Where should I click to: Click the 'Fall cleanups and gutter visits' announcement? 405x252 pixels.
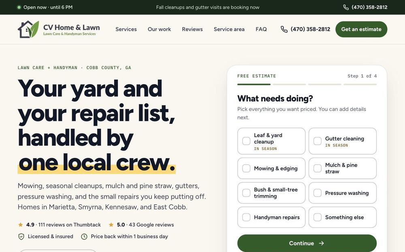click(x=208, y=7)
